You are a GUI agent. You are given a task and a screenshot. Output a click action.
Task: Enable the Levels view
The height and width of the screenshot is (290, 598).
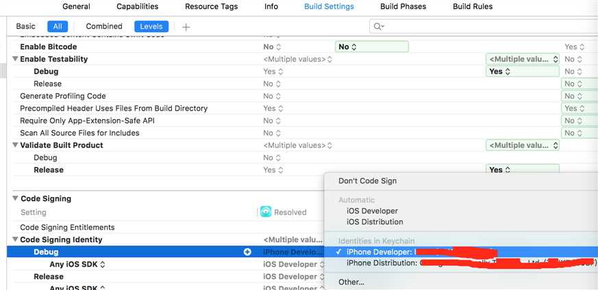click(151, 27)
